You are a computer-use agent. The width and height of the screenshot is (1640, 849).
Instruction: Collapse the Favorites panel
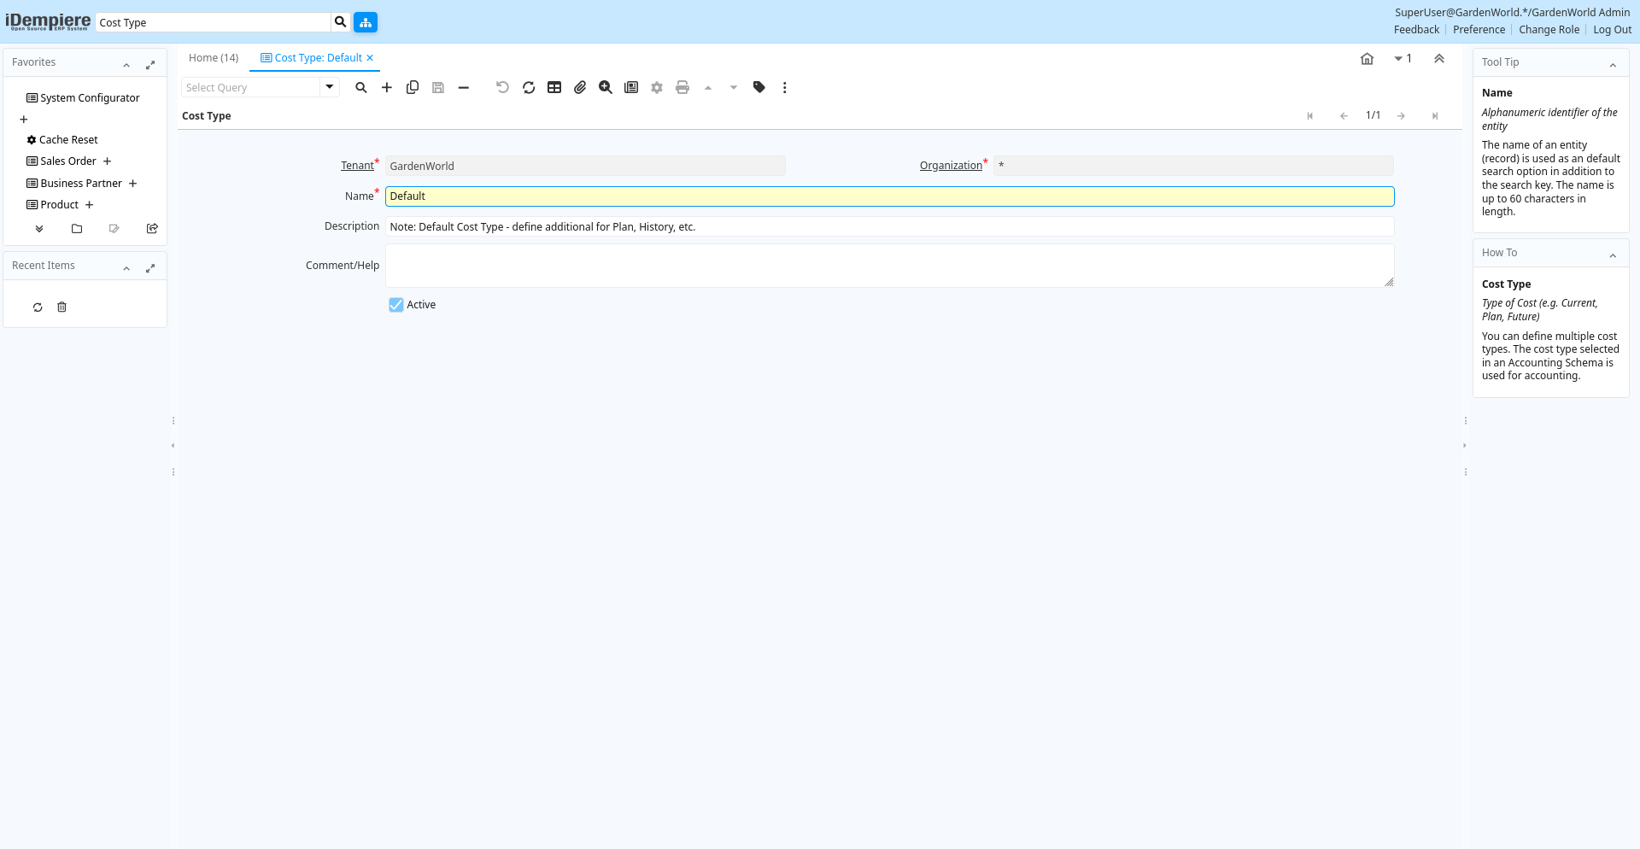click(x=126, y=65)
